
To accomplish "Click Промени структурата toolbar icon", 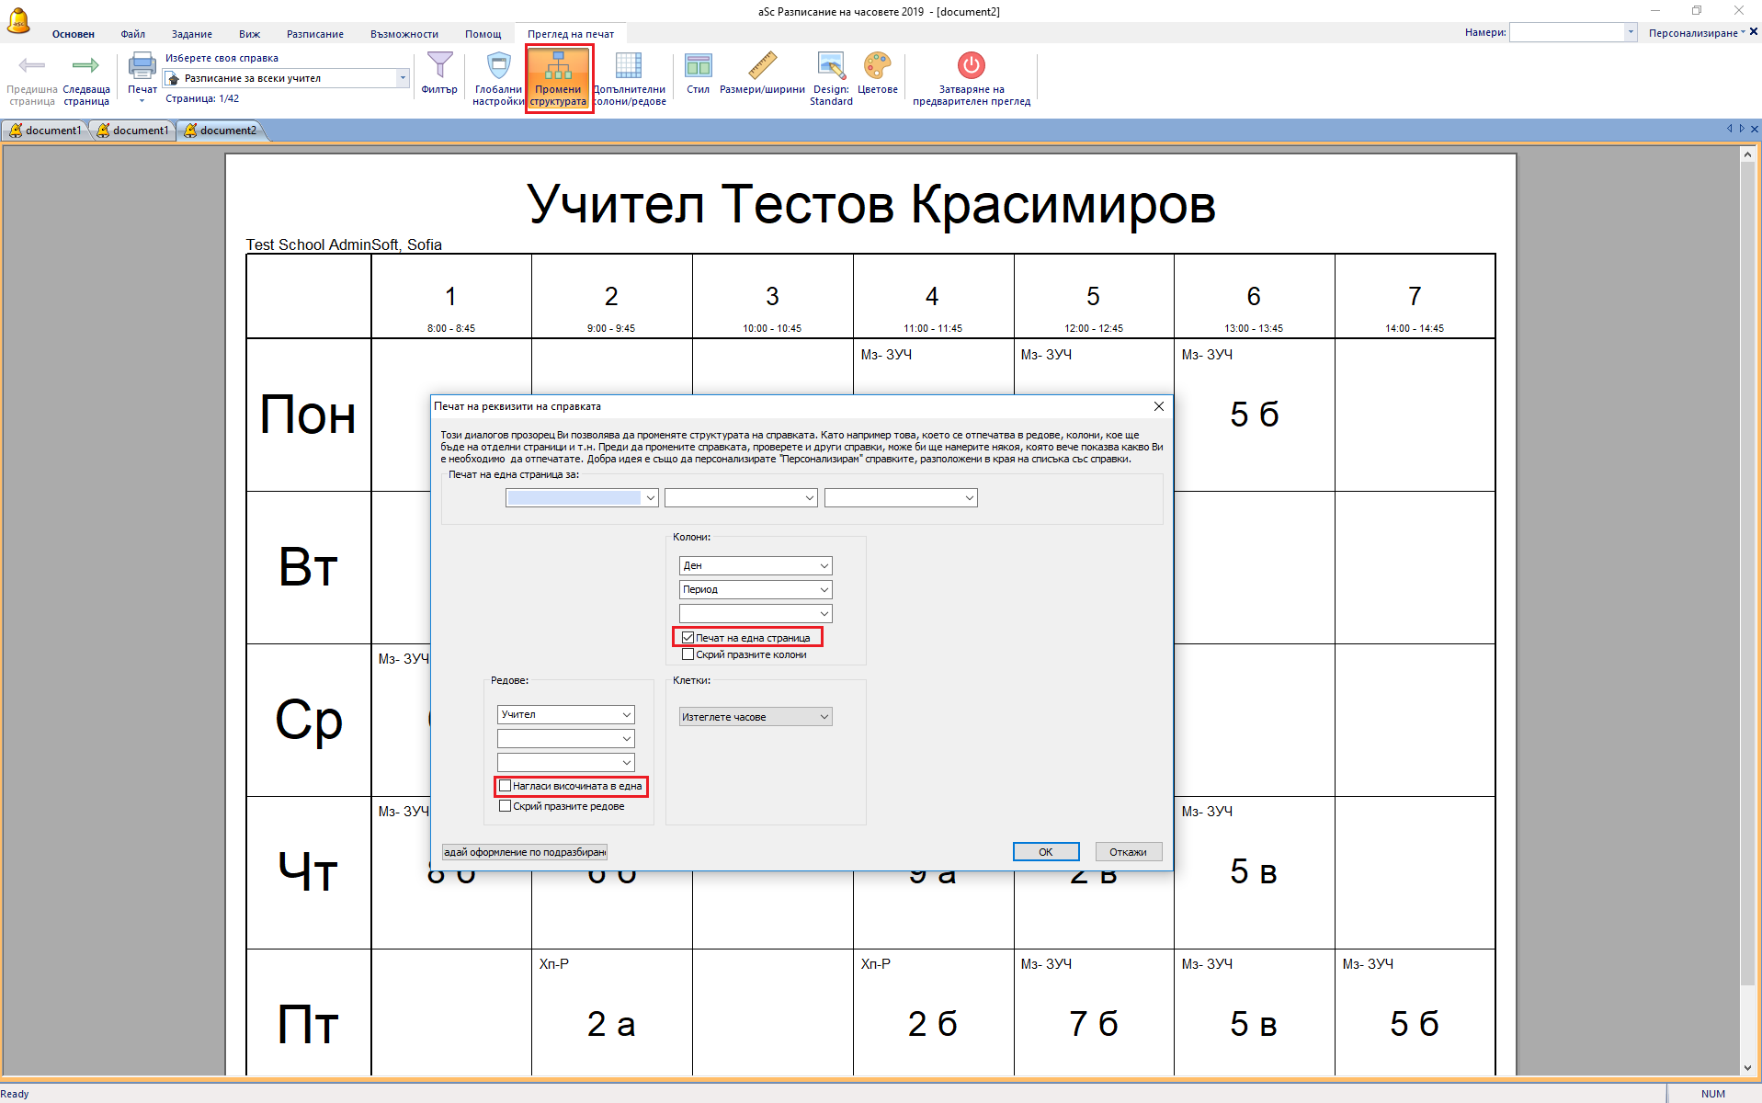I will 558,67.
